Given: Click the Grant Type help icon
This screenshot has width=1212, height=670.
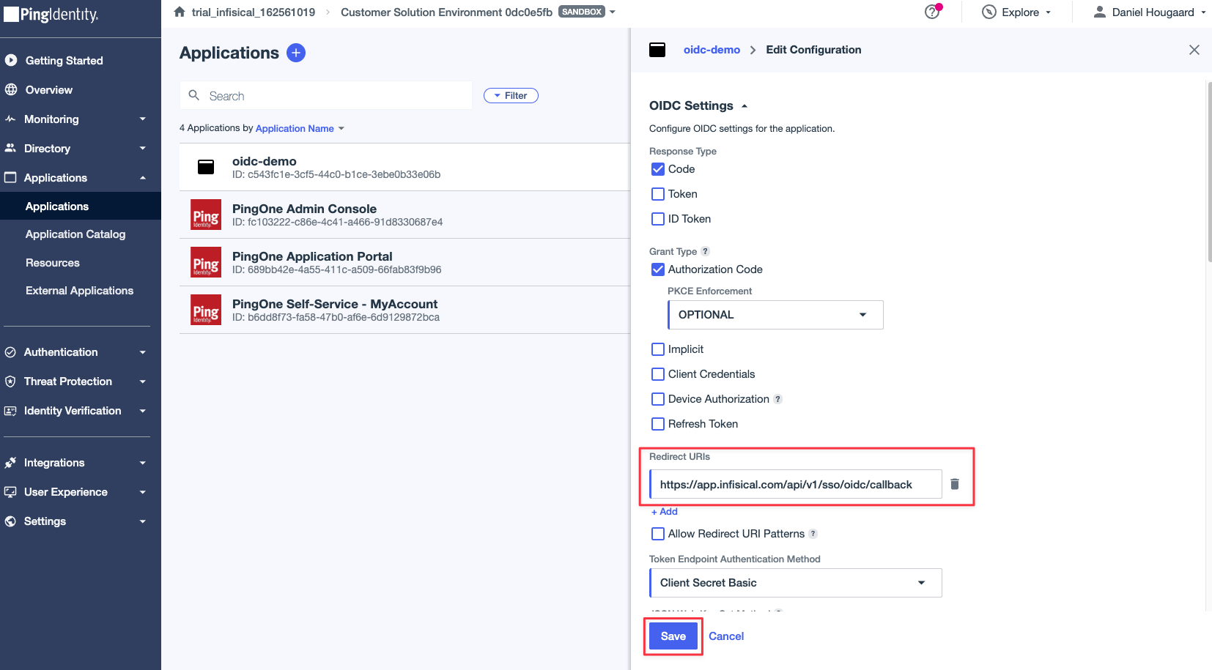Looking at the screenshot, I should click(706, 251).
